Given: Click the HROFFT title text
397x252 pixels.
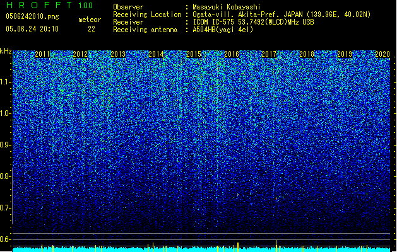Looking at the screenshot, I should click(x=39, y=5).
